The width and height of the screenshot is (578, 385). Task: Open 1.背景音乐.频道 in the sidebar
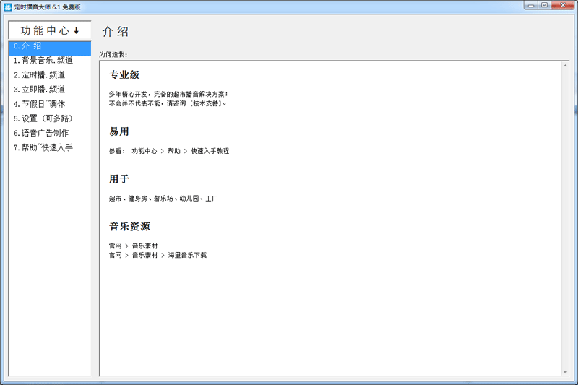[x=43, y=61]
